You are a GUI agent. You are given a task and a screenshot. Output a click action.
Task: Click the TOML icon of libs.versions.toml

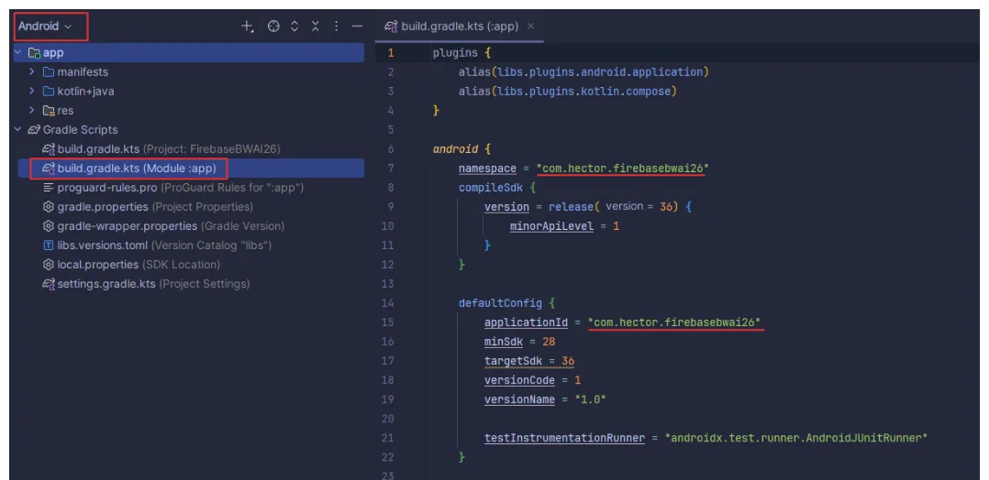pos(48,245)
